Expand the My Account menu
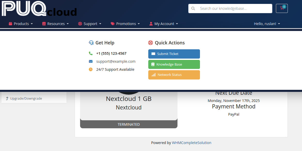302x151 pixels. coord(164,24)
